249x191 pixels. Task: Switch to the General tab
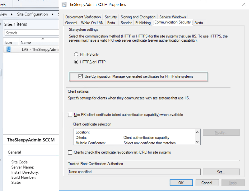(71, 23)
